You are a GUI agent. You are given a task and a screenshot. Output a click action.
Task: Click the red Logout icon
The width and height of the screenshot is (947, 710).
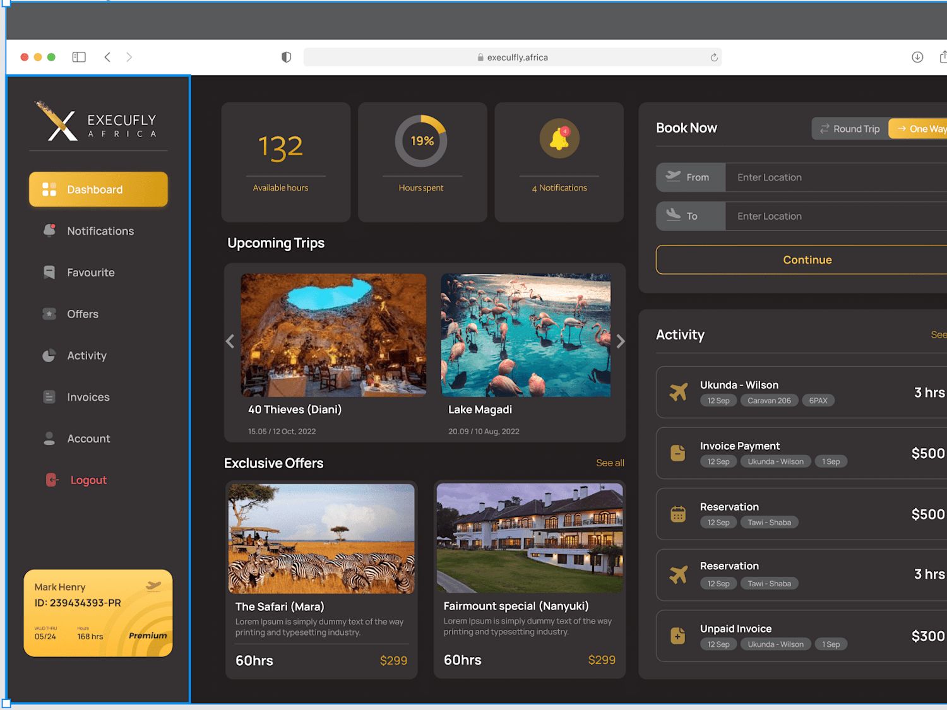(52, 480)
